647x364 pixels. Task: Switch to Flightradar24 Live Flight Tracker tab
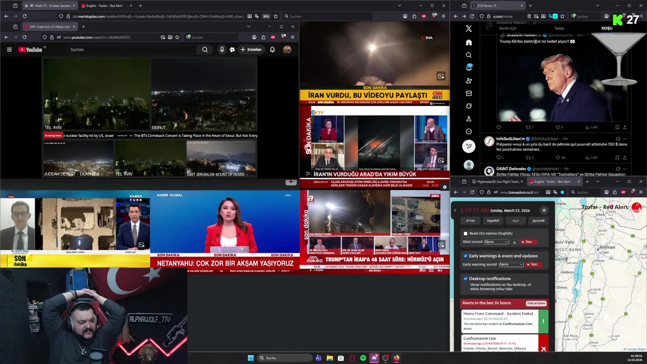498,181
